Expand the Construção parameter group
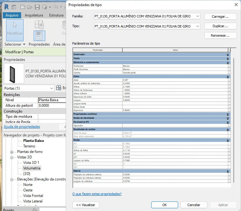Image resolution: width=241 pixels, height=211 pixels. tap(228, 55)
